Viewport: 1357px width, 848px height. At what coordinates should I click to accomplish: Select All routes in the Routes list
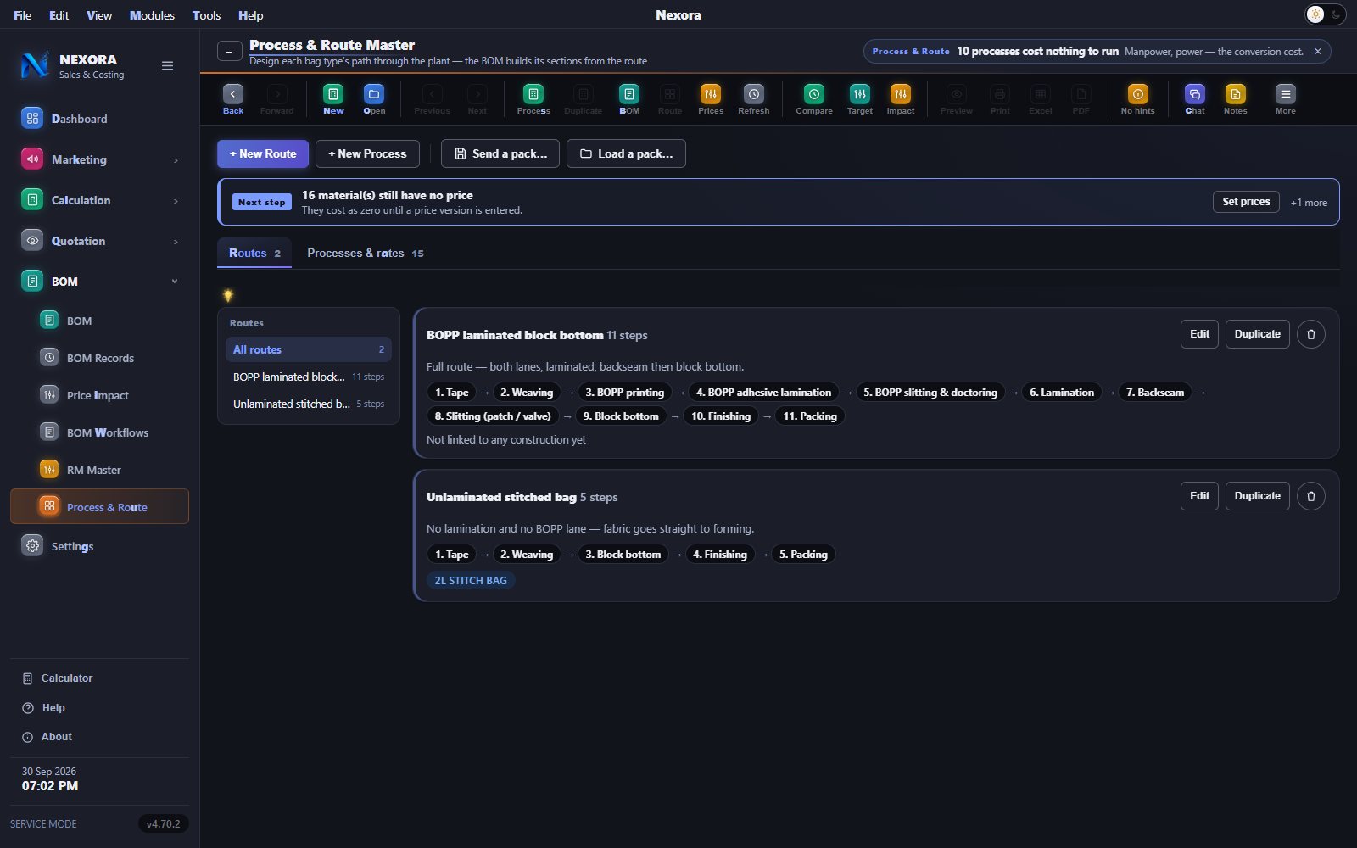pos(309,349)
